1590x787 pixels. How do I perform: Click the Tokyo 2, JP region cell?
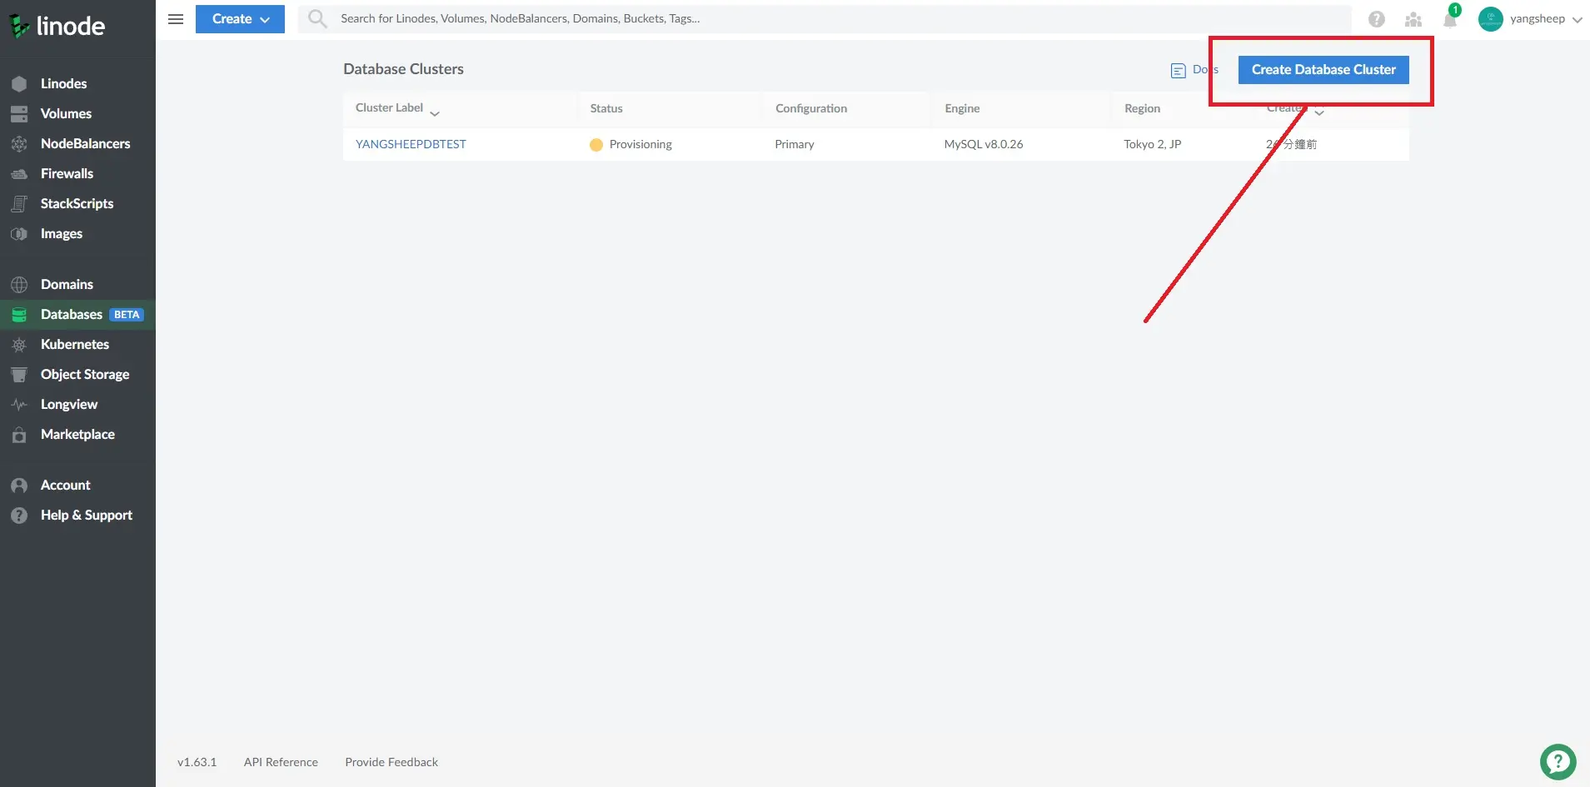click(1153, 144)
